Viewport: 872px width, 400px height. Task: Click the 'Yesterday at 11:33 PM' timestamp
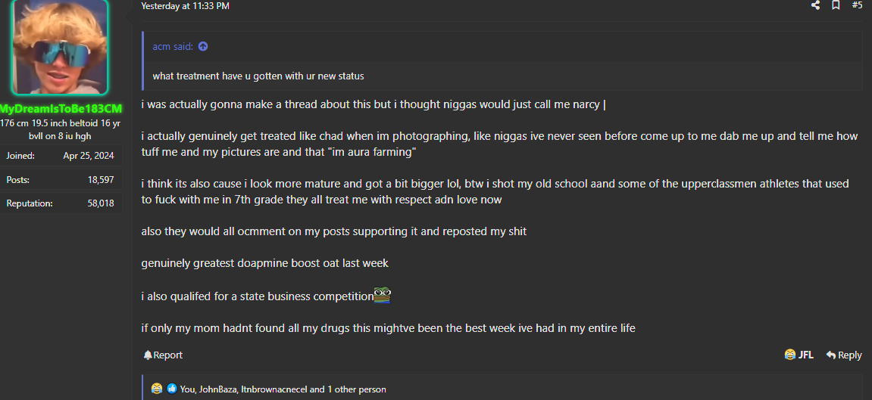[x=185, y=6]
